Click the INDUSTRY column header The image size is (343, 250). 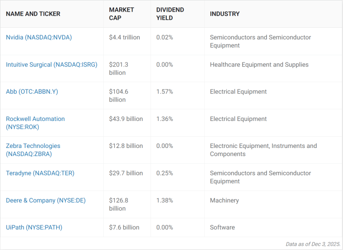coord(225,14)
